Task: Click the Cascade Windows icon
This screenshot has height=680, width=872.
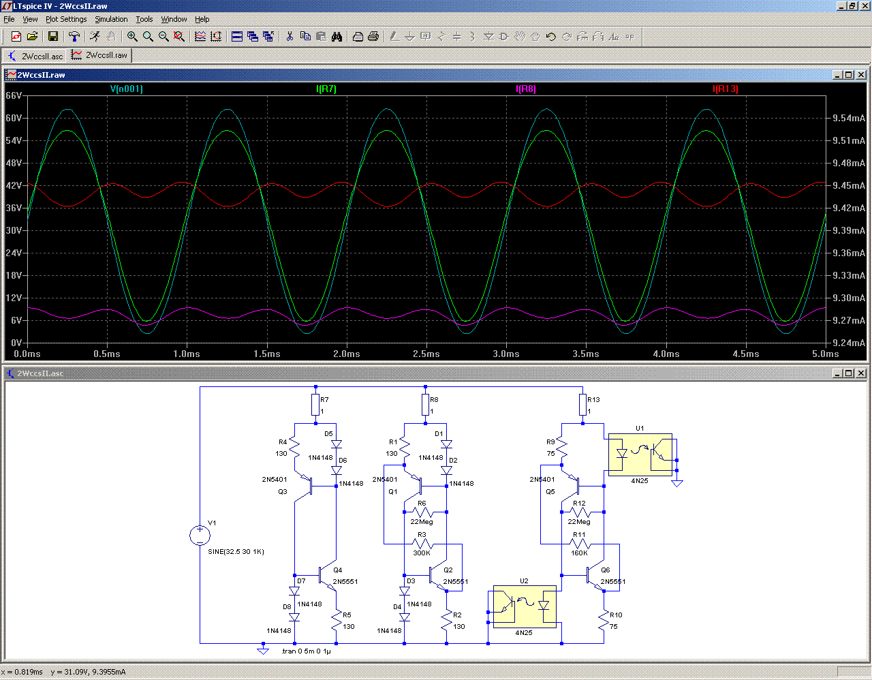Action: (253, 37)
